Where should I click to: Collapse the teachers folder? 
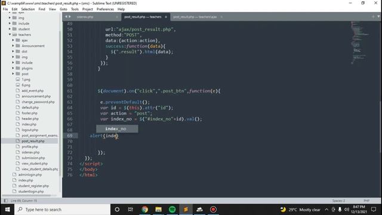click(x=10, y=35)
